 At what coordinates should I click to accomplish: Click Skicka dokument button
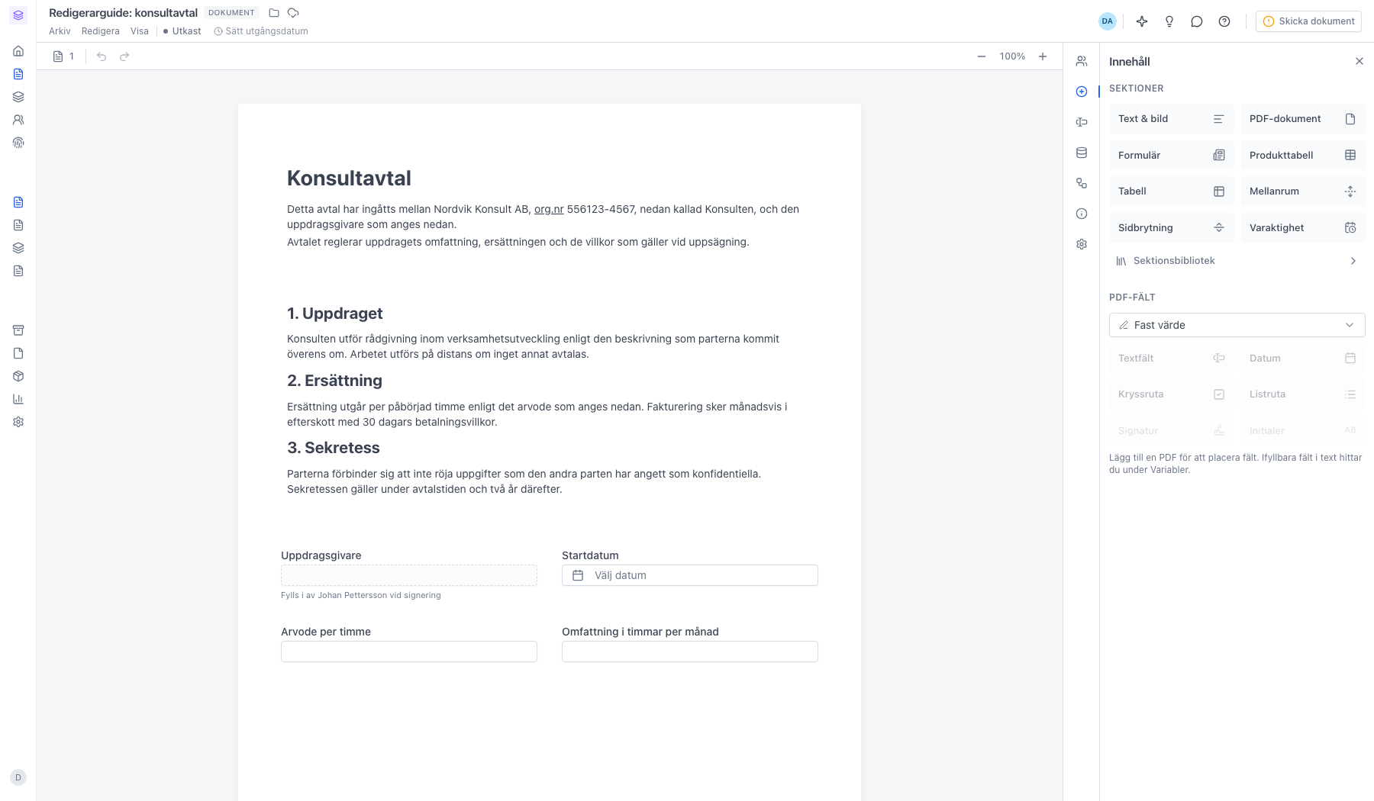pos(1308,21)
